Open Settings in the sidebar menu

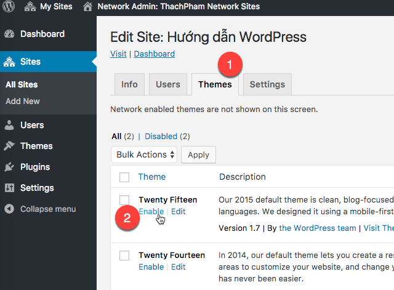point(37,188)
